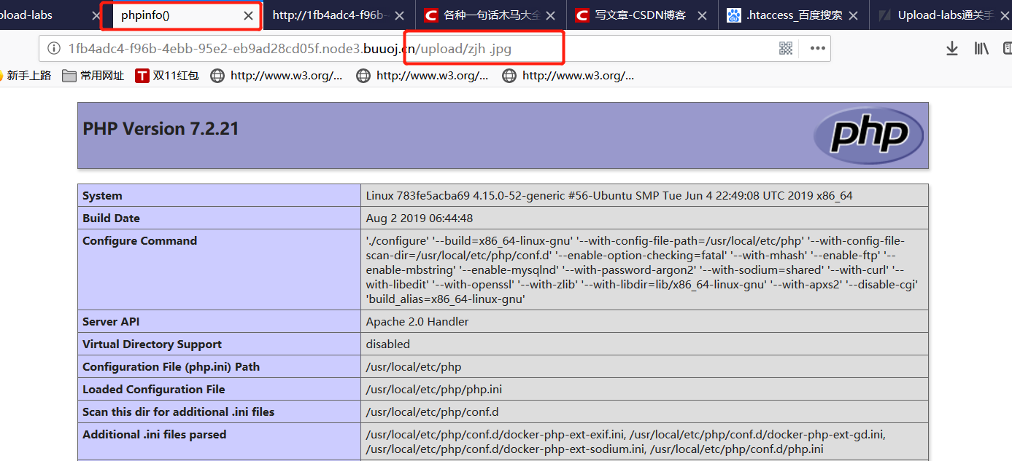Click the Loaded Configuration File label
The height and width of the screenshot is (461, 1012).
[154, 390]
